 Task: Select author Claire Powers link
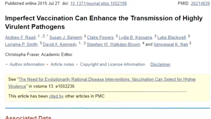point(100,37)
